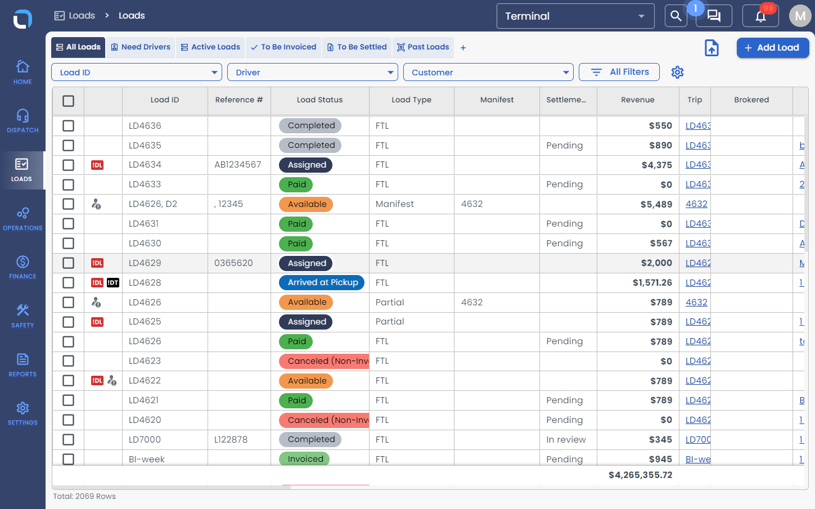Open the To Be Settled tab
The height and width of the screenshot is (509, 815).
(357, 47)
